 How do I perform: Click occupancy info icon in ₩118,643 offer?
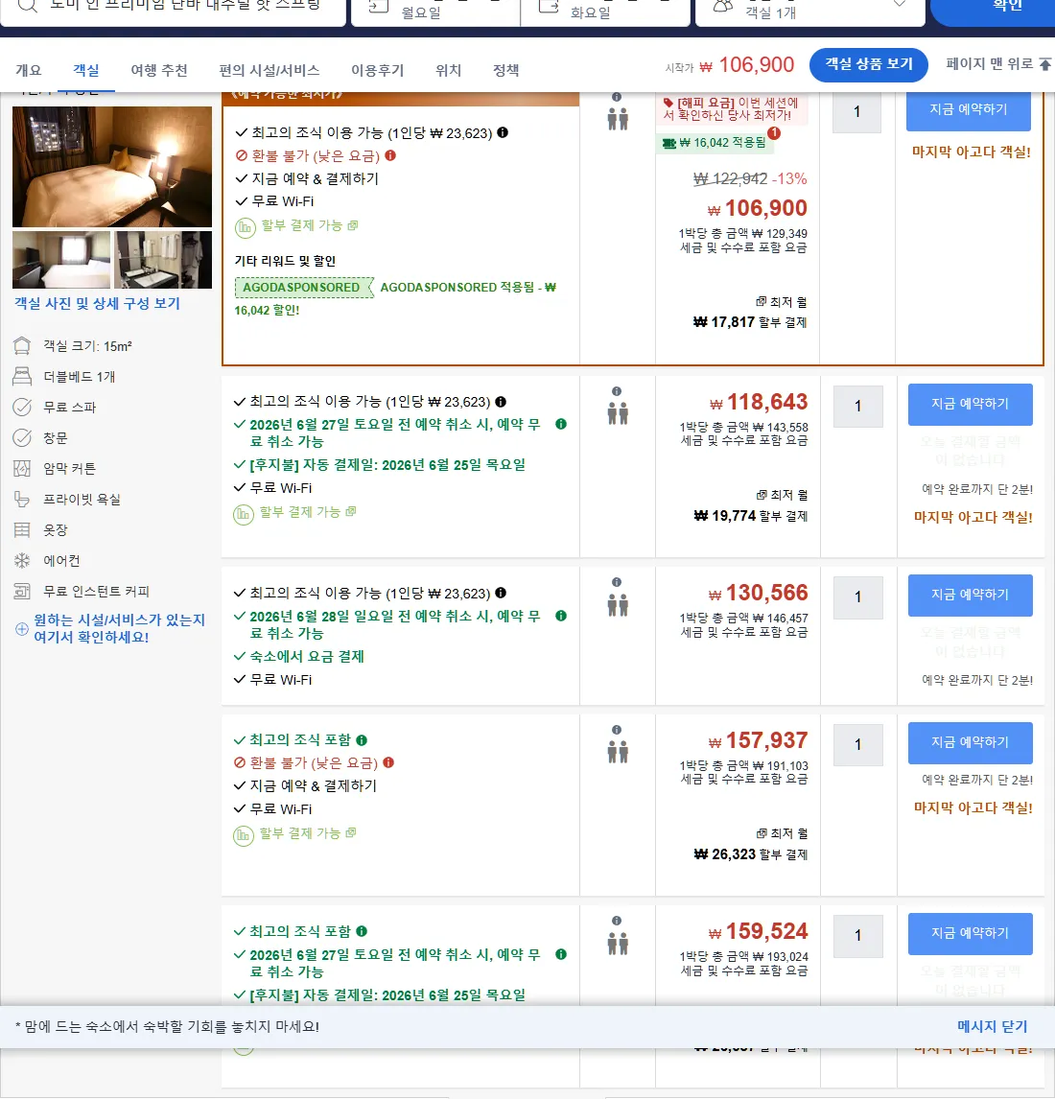tap(616, 391)
